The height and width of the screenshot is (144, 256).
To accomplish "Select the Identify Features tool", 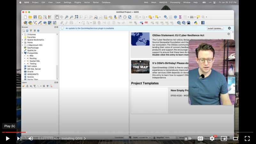I will [165, 17].
